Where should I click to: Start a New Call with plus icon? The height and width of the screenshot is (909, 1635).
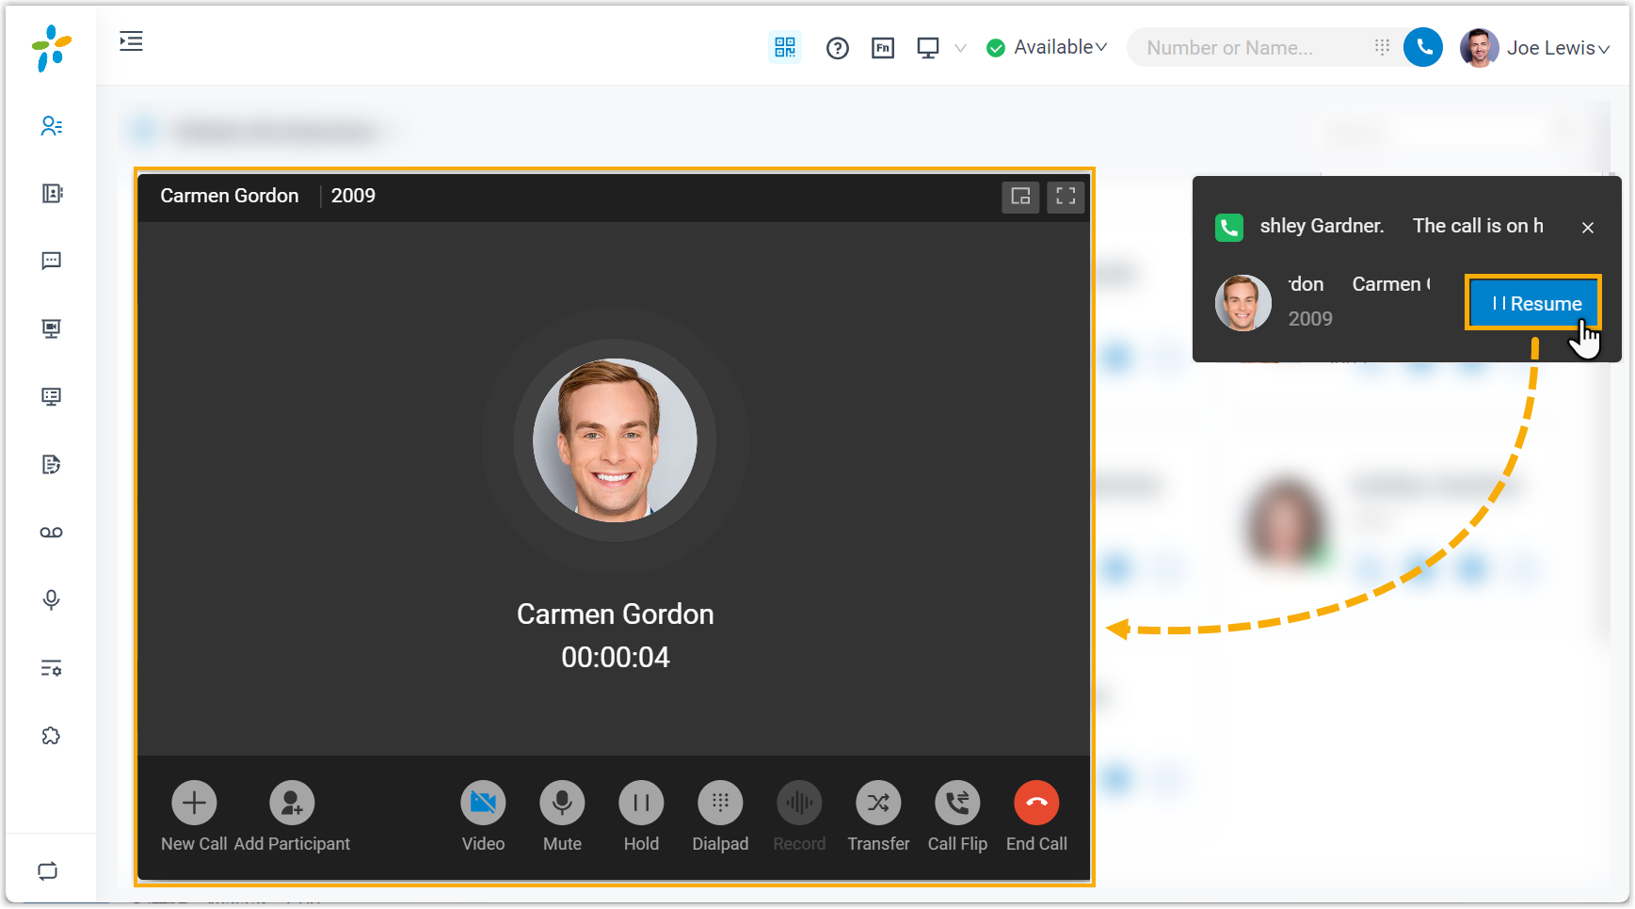[194, 803]
